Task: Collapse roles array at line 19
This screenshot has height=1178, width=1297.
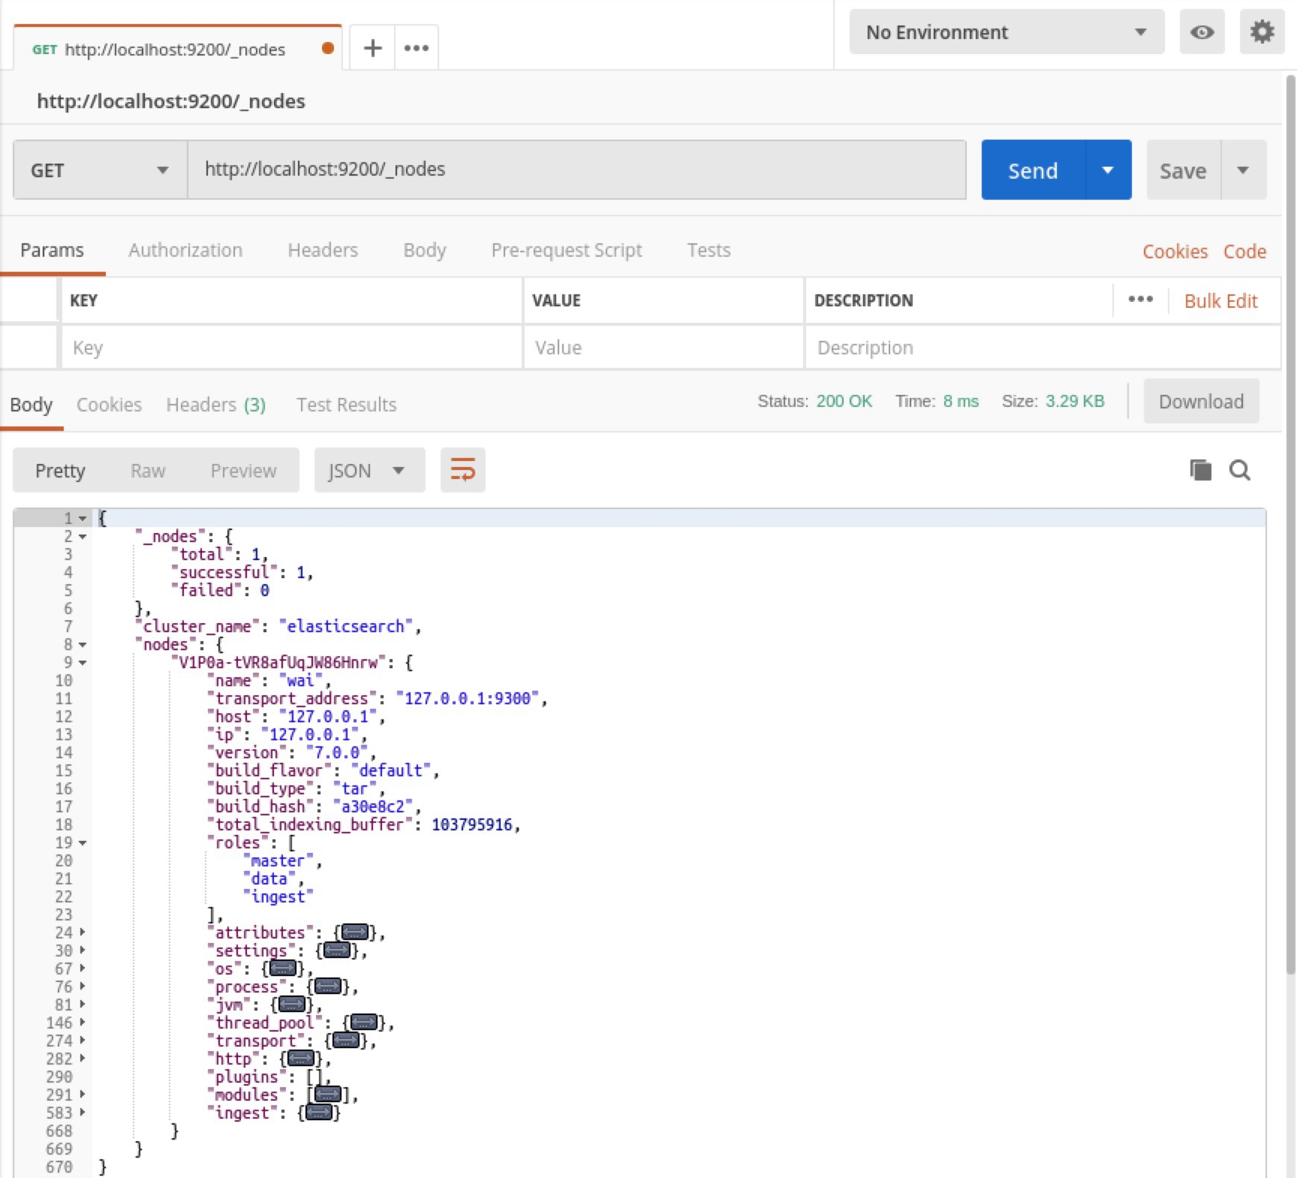Action: tap(83, 843)
